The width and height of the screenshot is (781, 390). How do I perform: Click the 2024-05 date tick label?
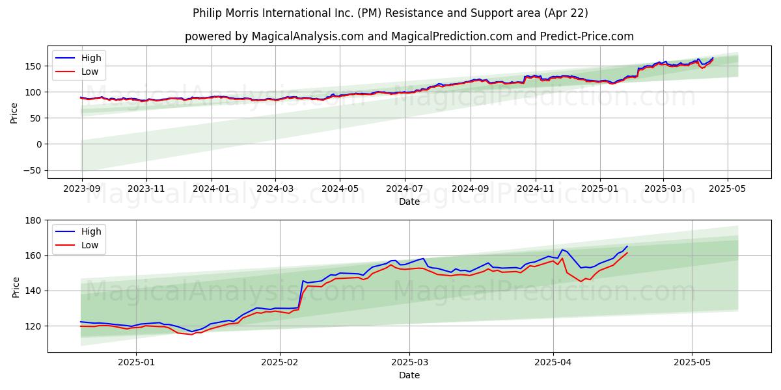point(340,189)
